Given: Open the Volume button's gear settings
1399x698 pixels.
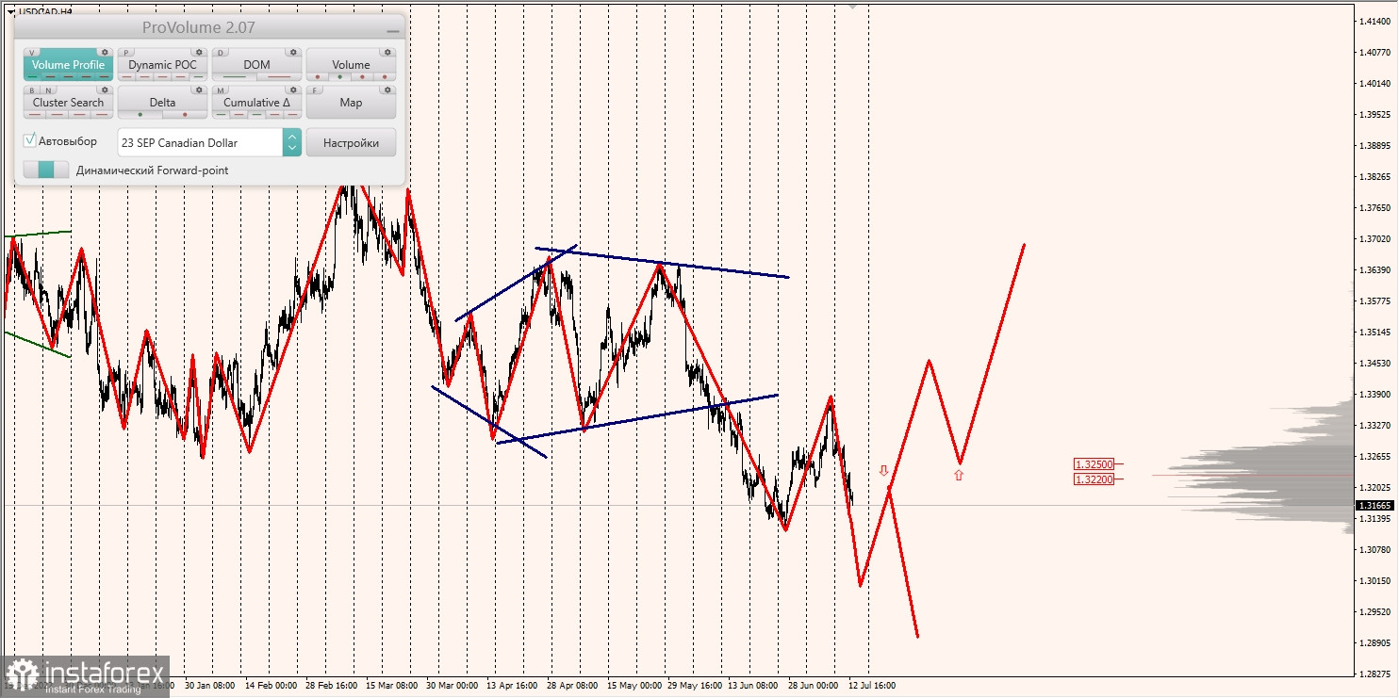Looking at the screenshot, I should tap(387, 53).
